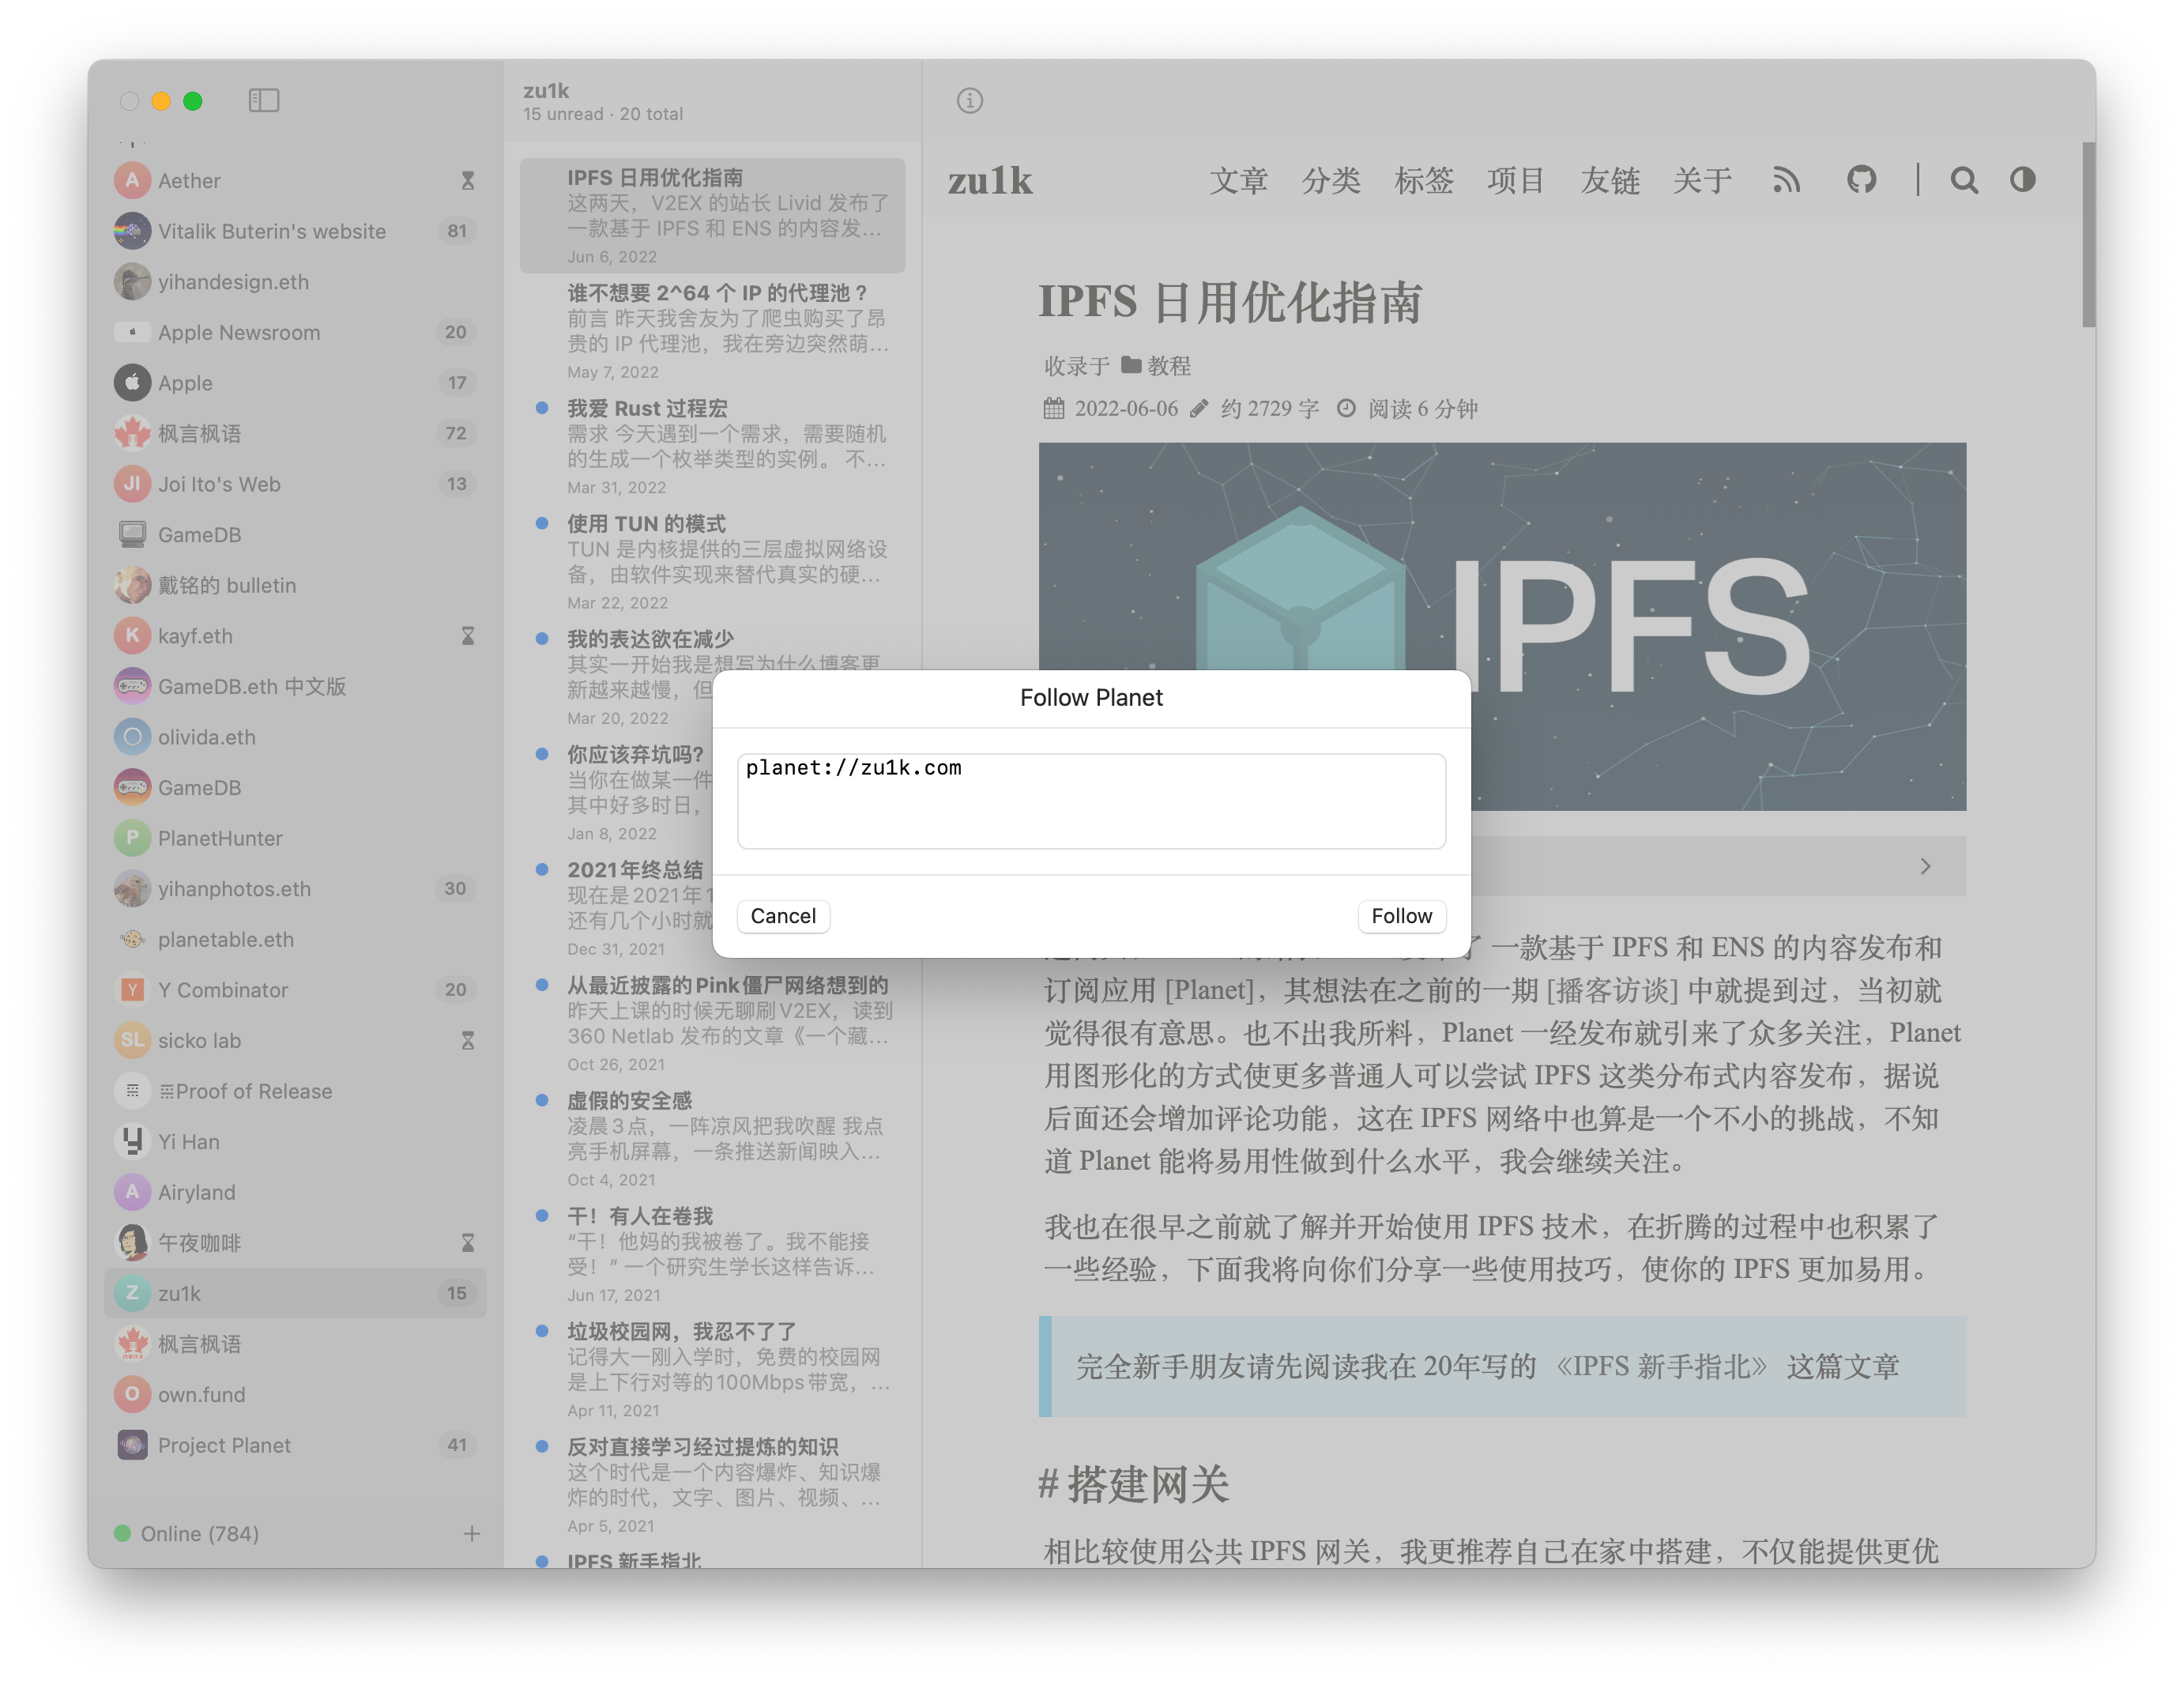
Task: Click the plus icon beside Online
Action: pyautogui.click(x=472, y=1533)
